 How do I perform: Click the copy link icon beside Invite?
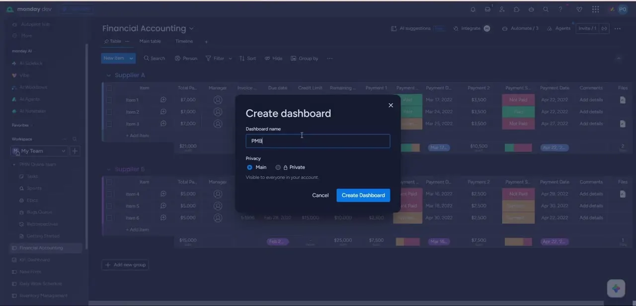604,28
